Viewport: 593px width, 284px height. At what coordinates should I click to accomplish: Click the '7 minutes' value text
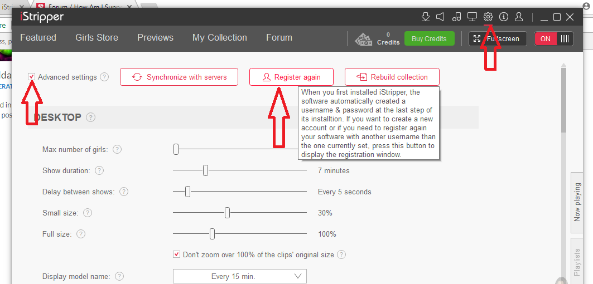pos(334,171)
